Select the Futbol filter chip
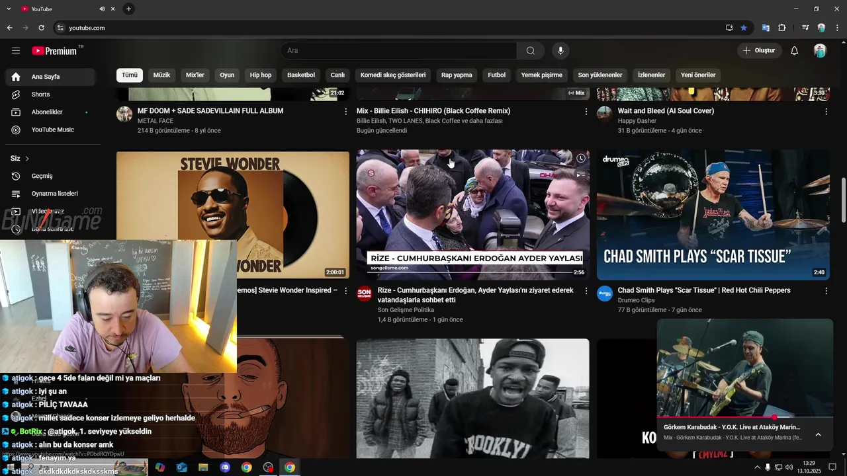Viewport: 847px width, 476px height. [496, 75]
